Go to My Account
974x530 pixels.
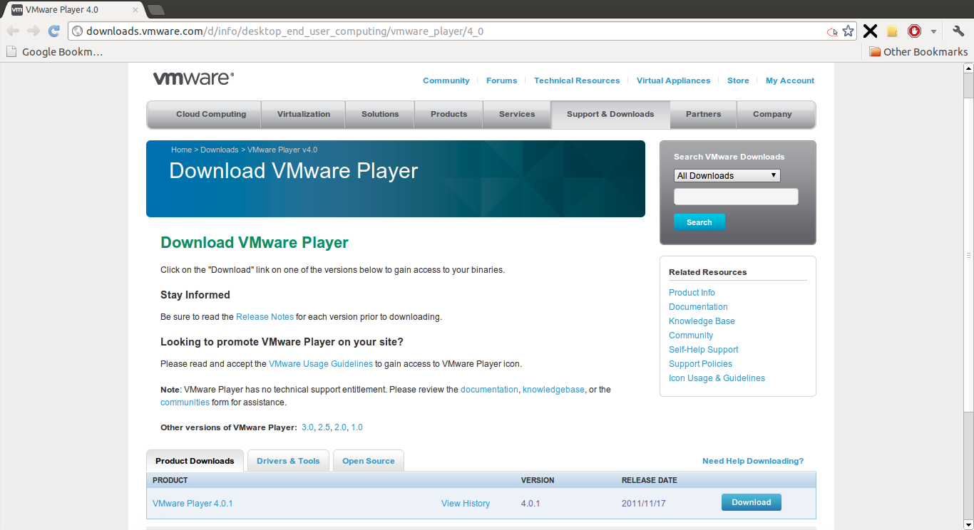(790, 80)
